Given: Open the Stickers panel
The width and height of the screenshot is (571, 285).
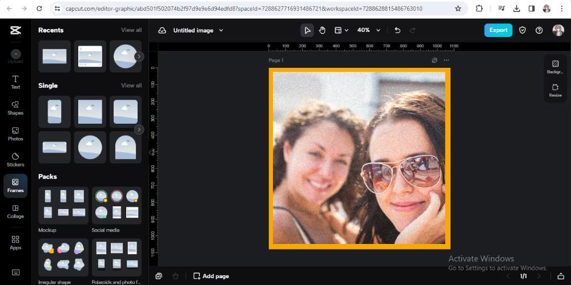Looking at the screenshot, I should tap(15, 160).
